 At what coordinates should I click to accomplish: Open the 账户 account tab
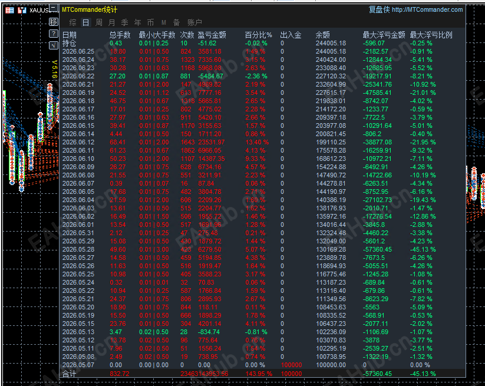click(194, 22)
